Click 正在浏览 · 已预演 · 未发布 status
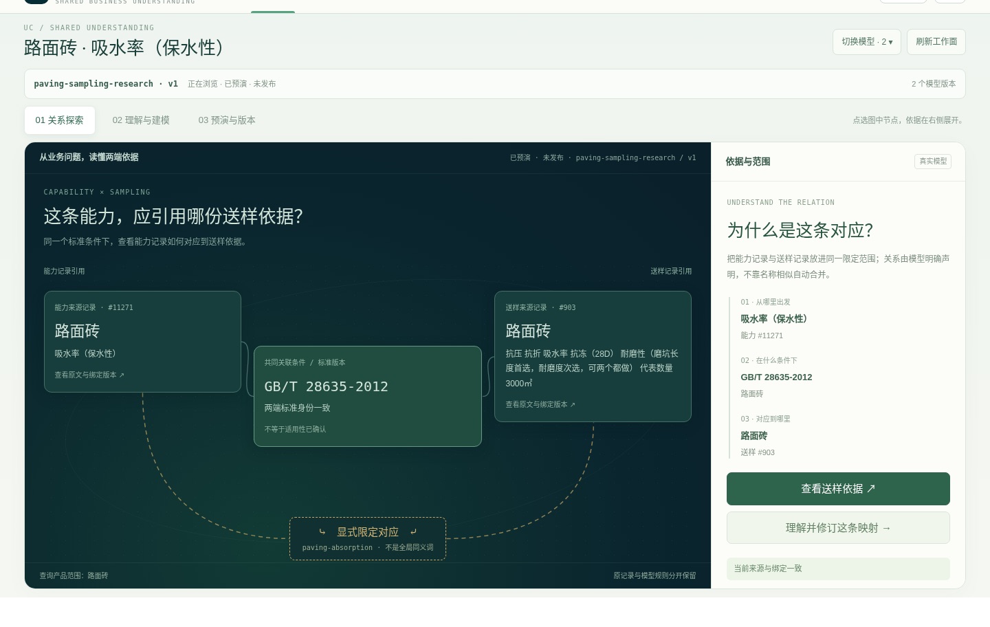This screenshot has width=990, height=627. pyautogui.click(x=232, y=84)
